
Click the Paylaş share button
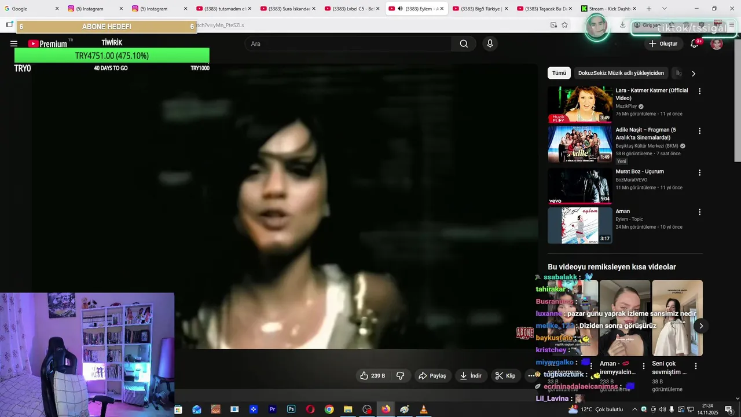[432, 376]
